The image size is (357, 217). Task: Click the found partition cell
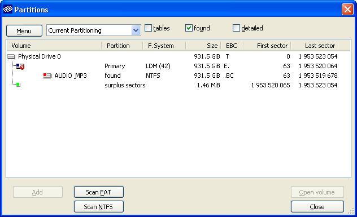click(112, 76)
